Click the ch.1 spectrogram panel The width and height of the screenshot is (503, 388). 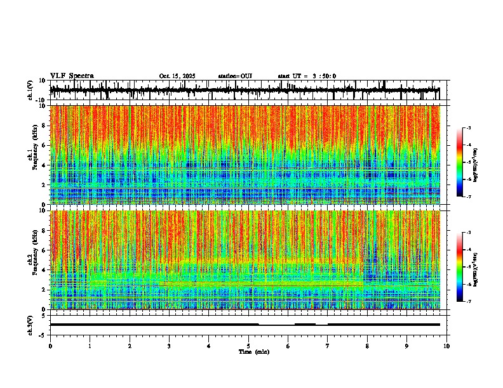245,155
